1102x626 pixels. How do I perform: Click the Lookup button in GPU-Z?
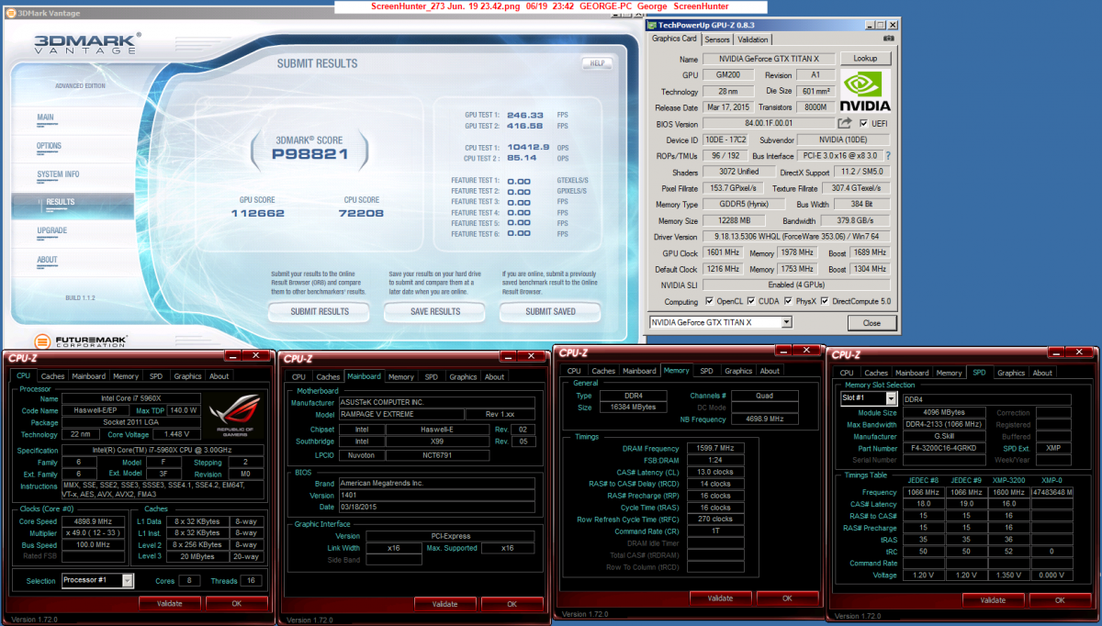[865, 58]
